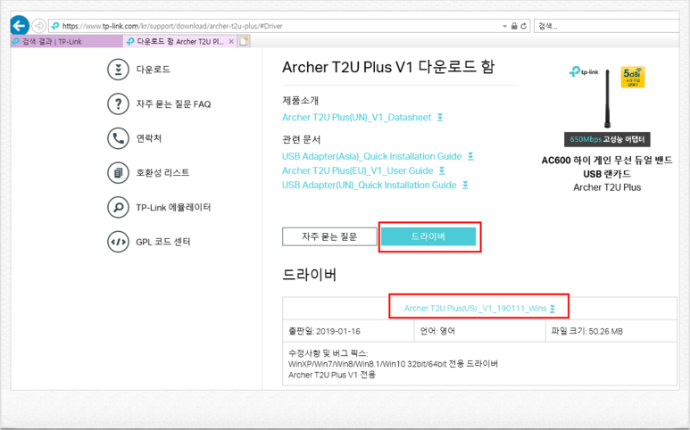Click the 수정사항 및 버그 픽스 text
690x430 pixels.
(x=328, y=353)
